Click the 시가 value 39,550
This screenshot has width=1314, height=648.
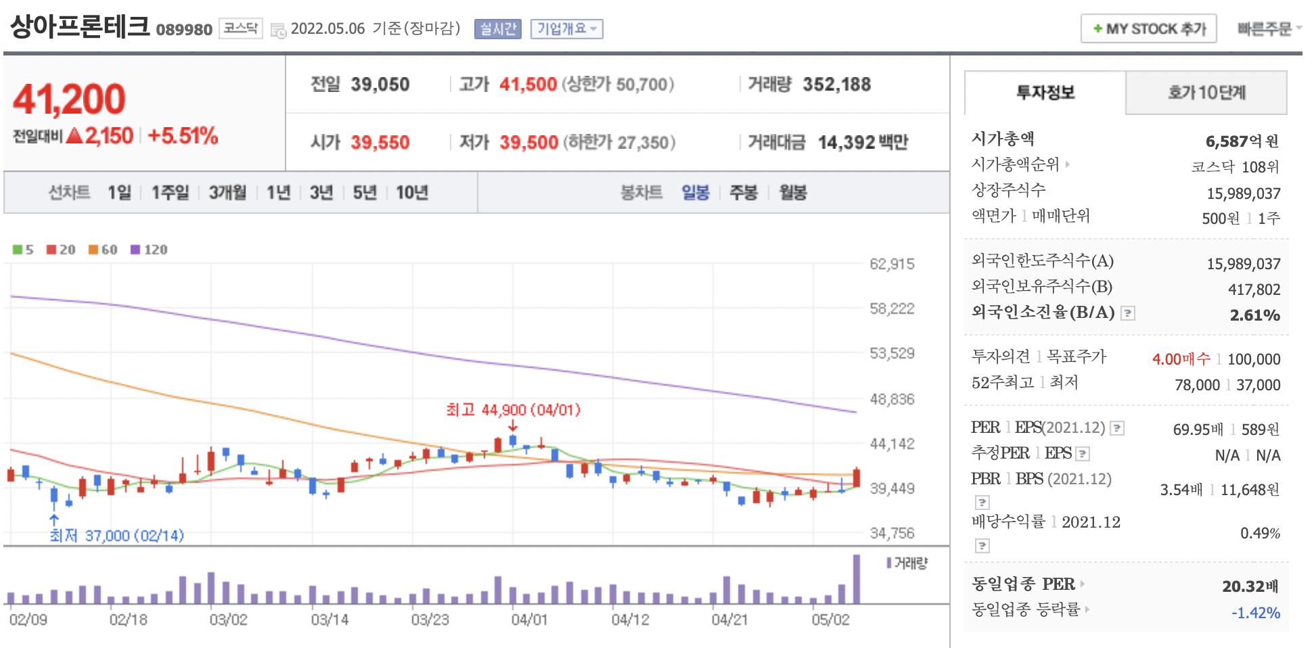coord(380,143)
